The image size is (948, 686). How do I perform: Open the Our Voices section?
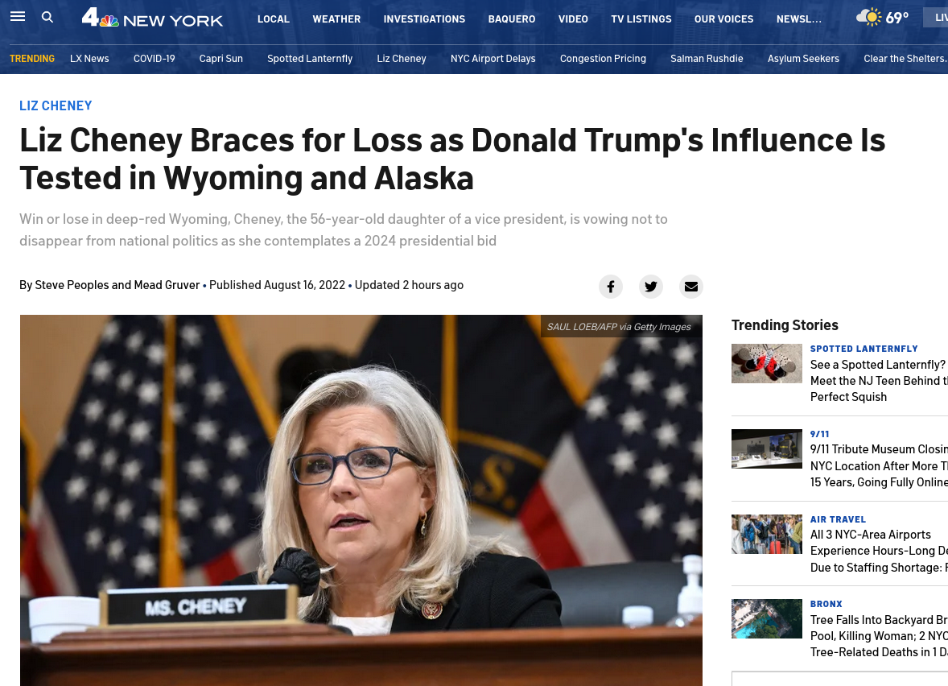click(x=723, y=19)
